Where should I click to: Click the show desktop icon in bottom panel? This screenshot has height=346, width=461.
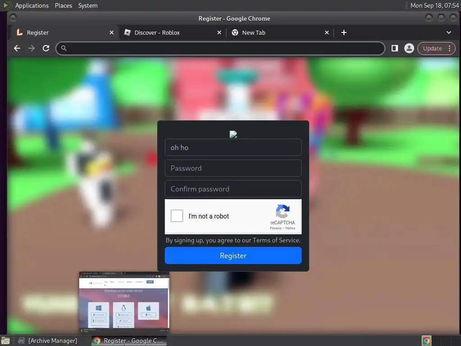coord(5,341)
